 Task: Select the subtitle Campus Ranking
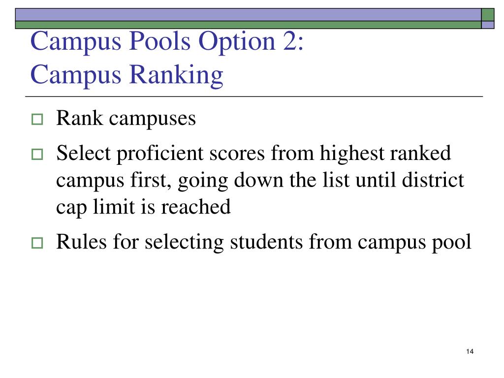pyautogui.click(x=126, y=75)
